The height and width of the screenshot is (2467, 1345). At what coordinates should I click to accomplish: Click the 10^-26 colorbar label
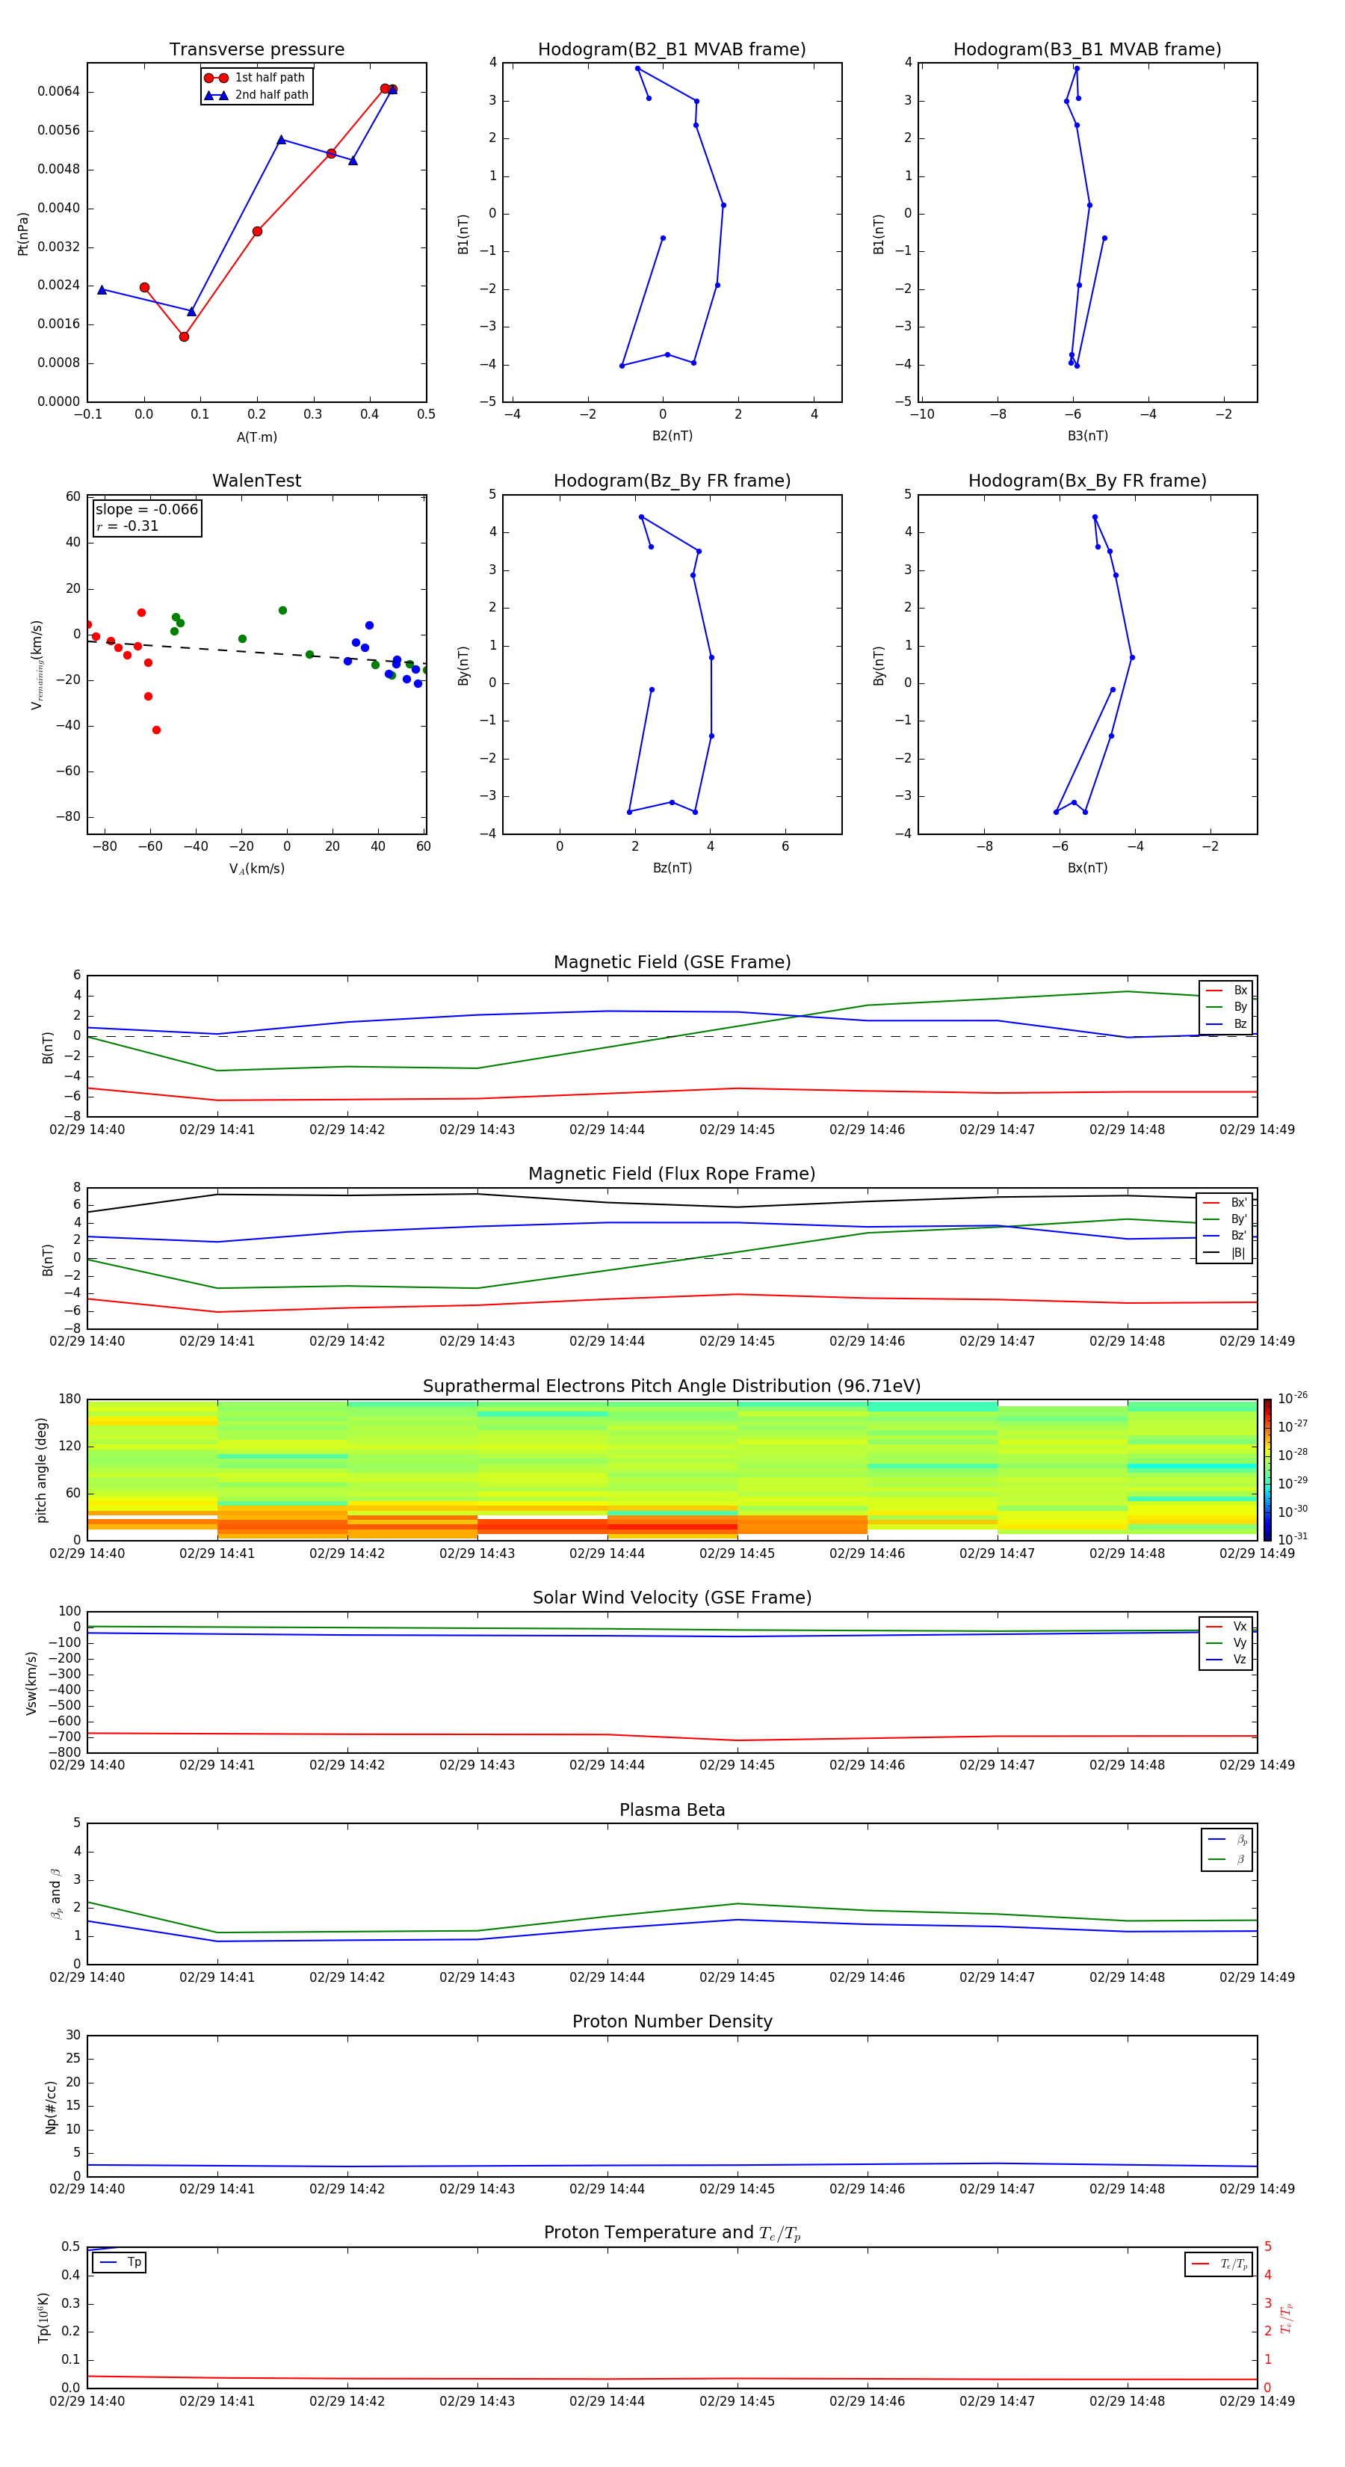click(x=1293, y=1398)
